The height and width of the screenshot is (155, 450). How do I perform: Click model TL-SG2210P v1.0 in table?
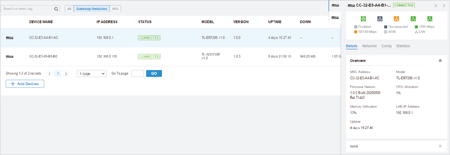point(211,56)
